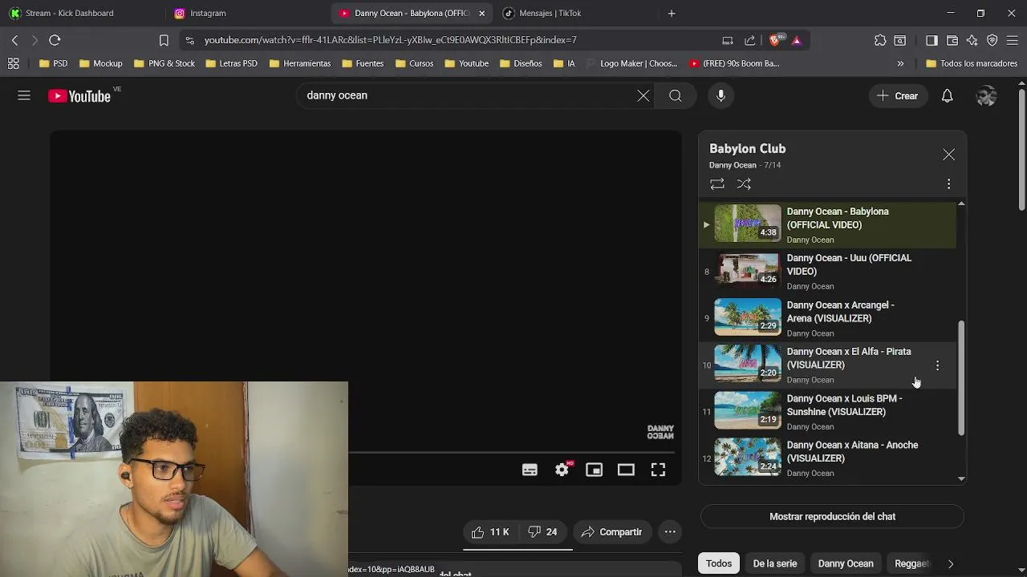This screenshot has height=577, width=1027.
Task: Open a new browser tab
Action: [x=672, y=13]
